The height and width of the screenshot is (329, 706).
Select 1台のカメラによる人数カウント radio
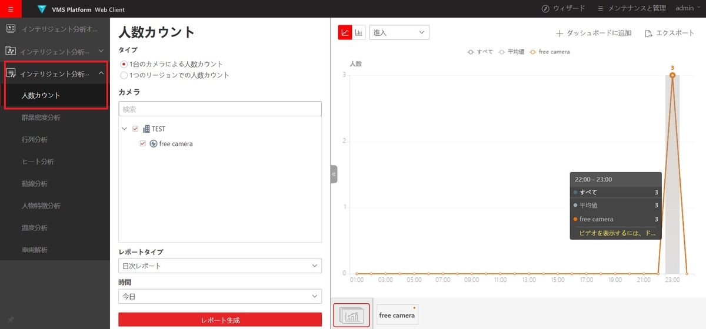124,64
